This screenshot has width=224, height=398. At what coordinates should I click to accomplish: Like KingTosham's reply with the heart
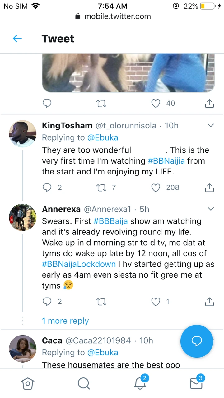click(x=156, y=187)
